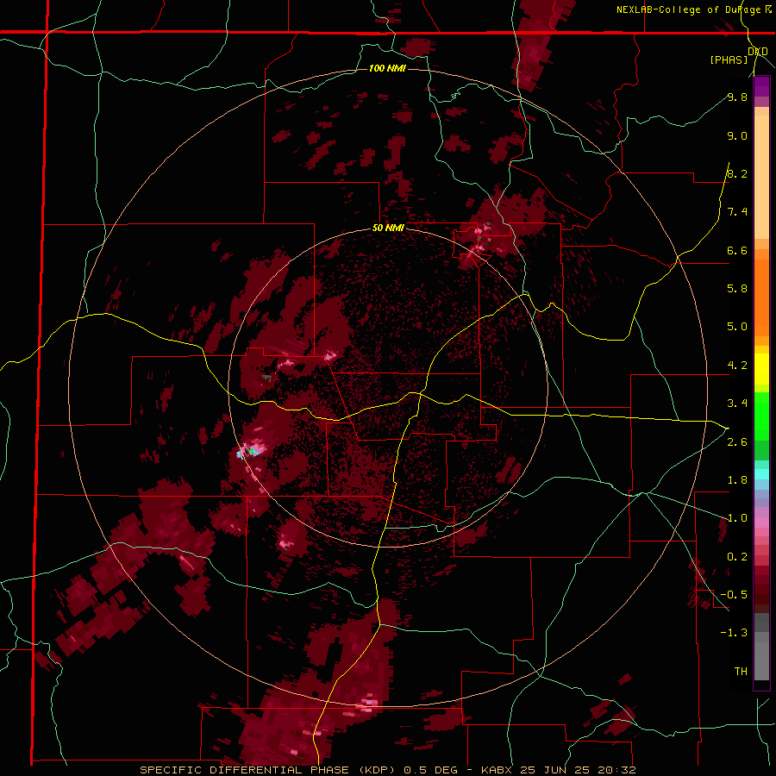776x776 pixels.
Task: Pick the cyan segment of the color bar
Action: [761, 474]
